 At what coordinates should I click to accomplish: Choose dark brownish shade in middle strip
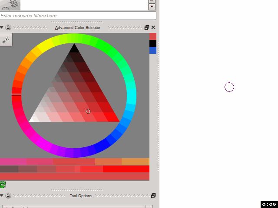[9, 169]
